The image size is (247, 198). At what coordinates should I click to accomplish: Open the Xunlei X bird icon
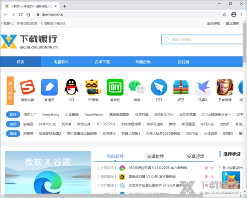[203, 87]
